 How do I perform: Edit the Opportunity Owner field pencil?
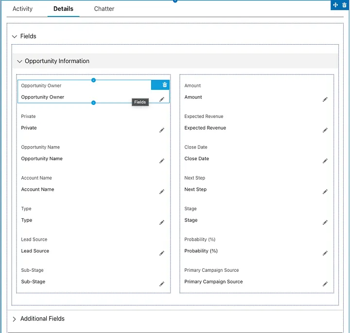[x=162, y=100]
